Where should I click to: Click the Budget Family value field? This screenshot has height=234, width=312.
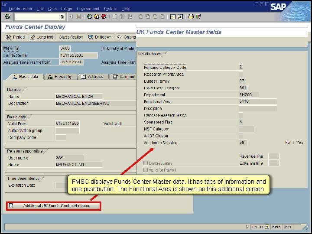[242, 81]
